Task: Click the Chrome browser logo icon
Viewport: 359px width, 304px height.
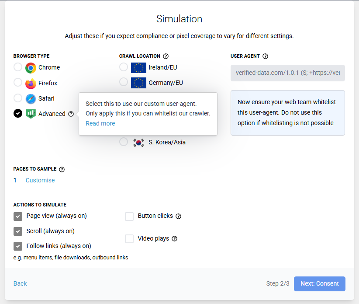Action: (31, 67)
